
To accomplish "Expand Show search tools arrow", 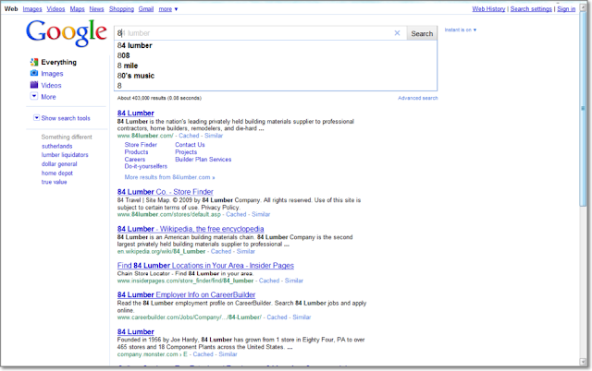I will click(36, 118).
